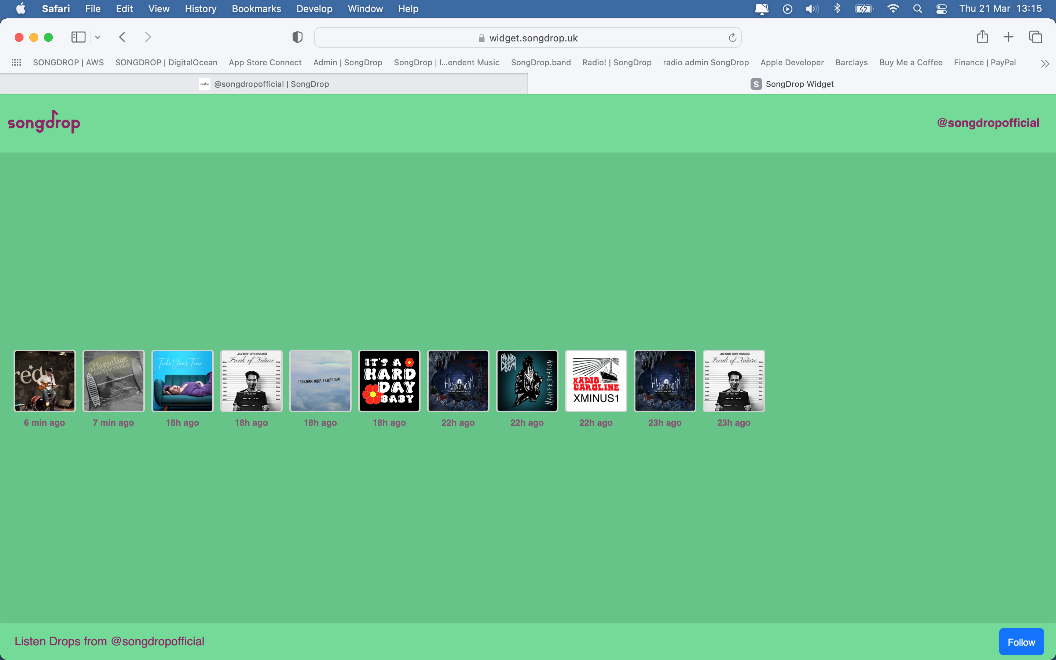Open the SongDrop.band bookmark

coord(541,62)
